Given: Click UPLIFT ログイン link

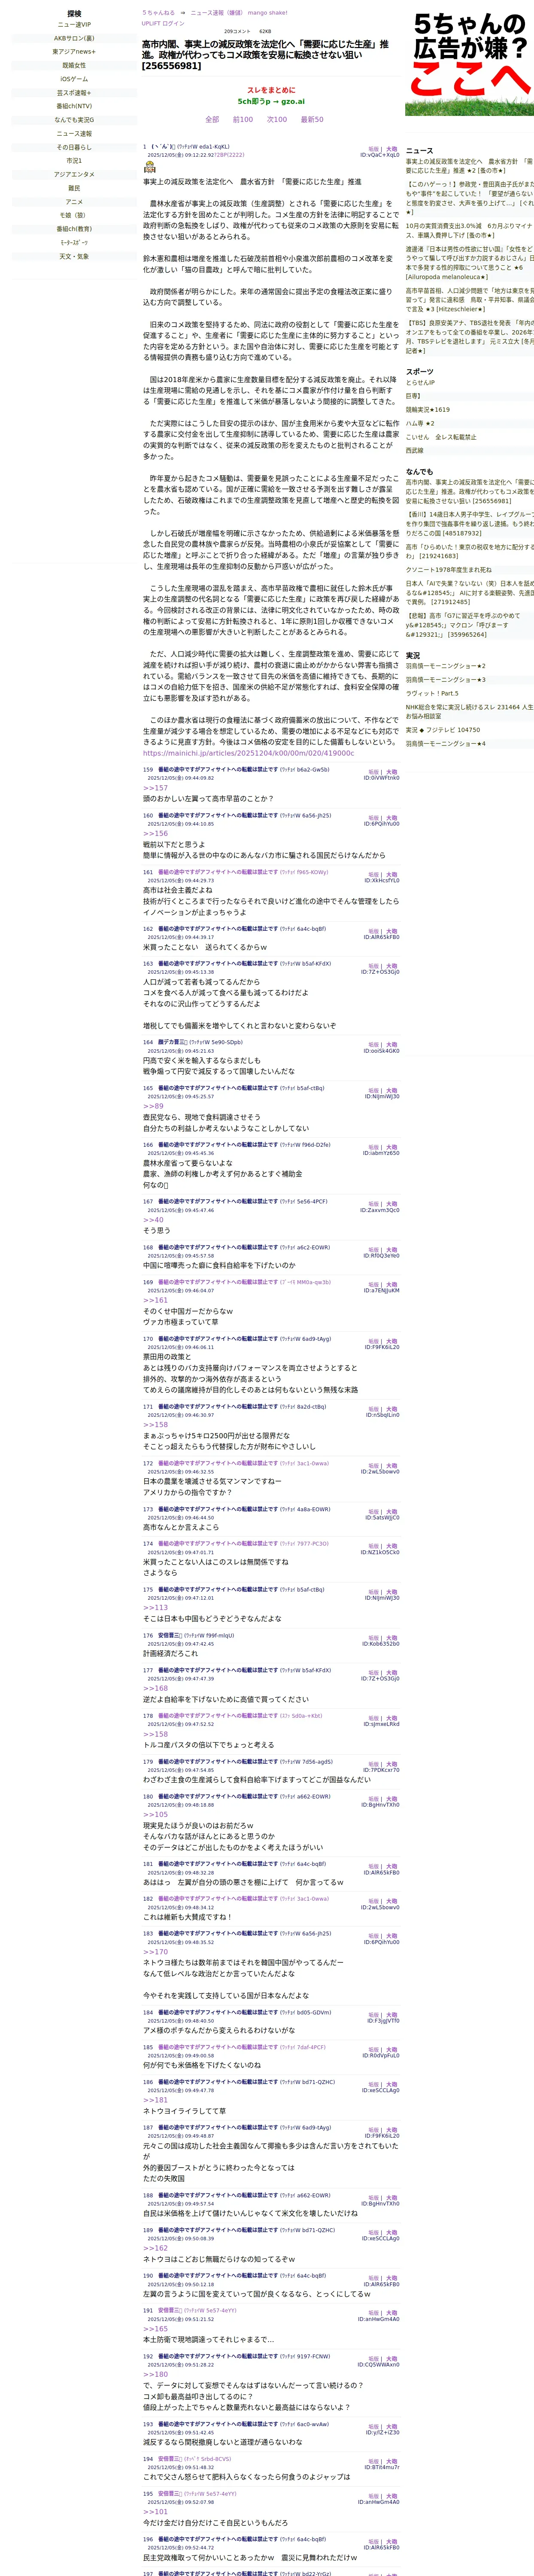Looking at the screenshot, I should [163, 23].
